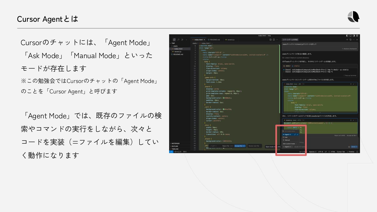Image resolution: width=377 pixels, height=212 pixels.
Task: Click Accept all in chat panel
Action: [x=352, y=136]
